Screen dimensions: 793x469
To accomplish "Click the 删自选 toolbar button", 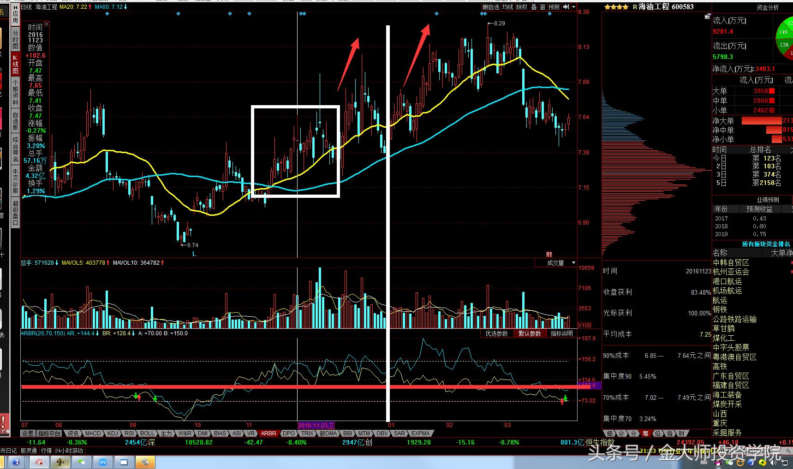I will coord(491,7).
